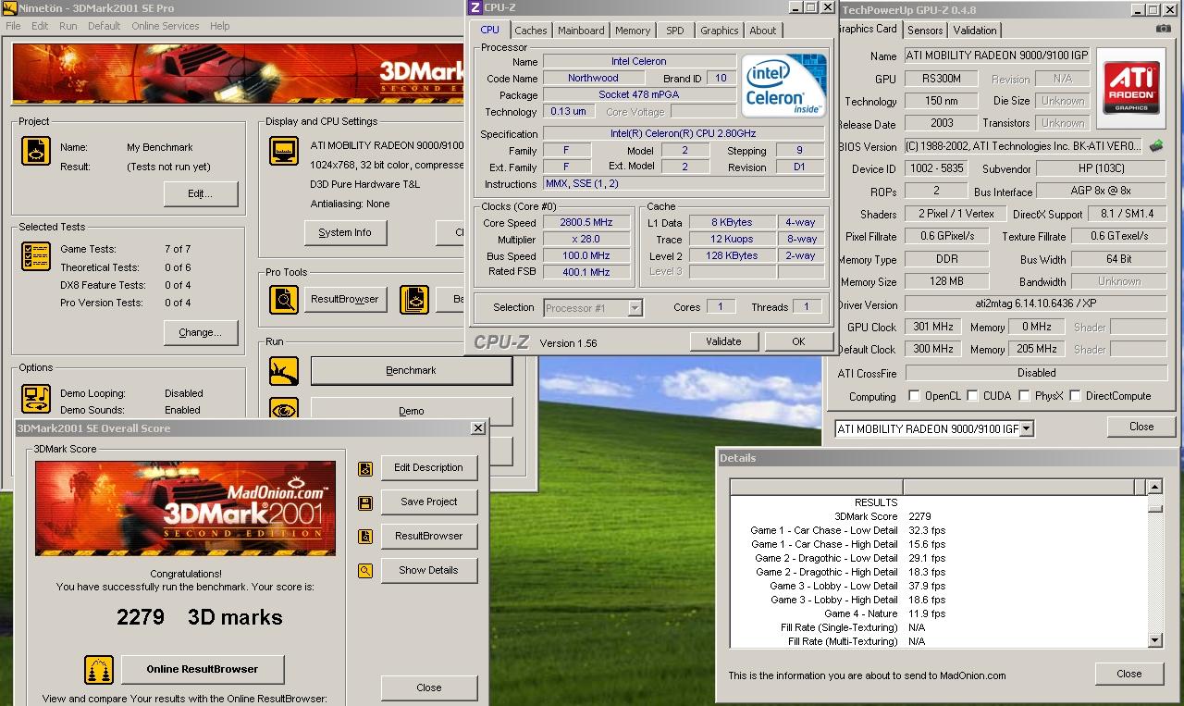1184x706 pixels.
Task: Switch to the Validation tab in GPU-Z
Action: pos(976,31)
